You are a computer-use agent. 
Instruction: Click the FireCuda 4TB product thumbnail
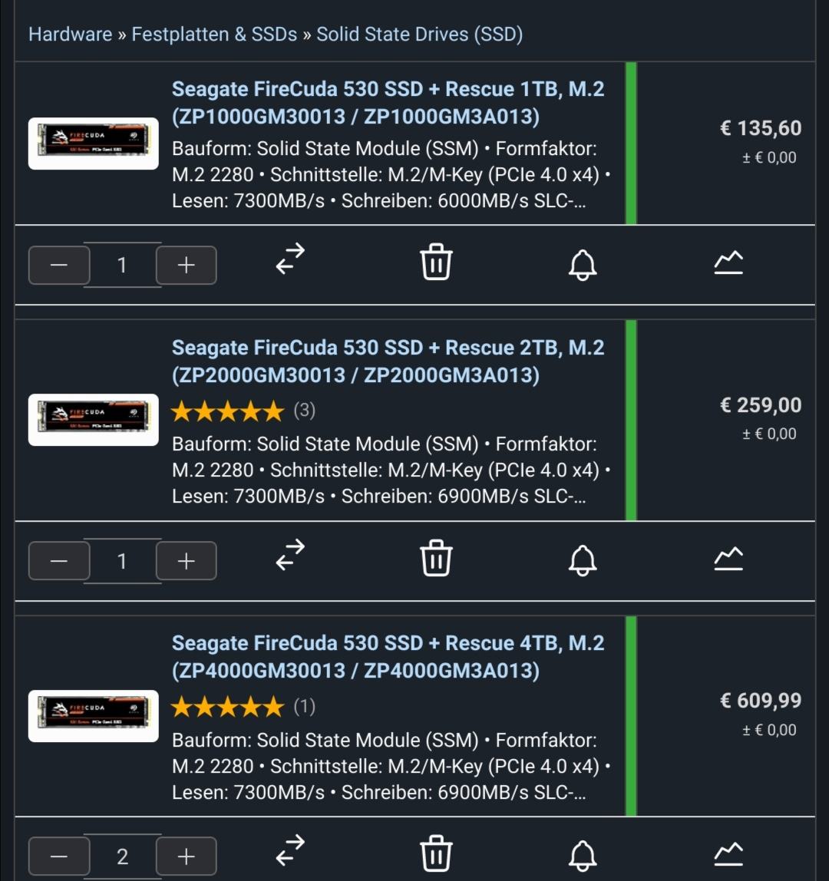[x=94, y=715]
